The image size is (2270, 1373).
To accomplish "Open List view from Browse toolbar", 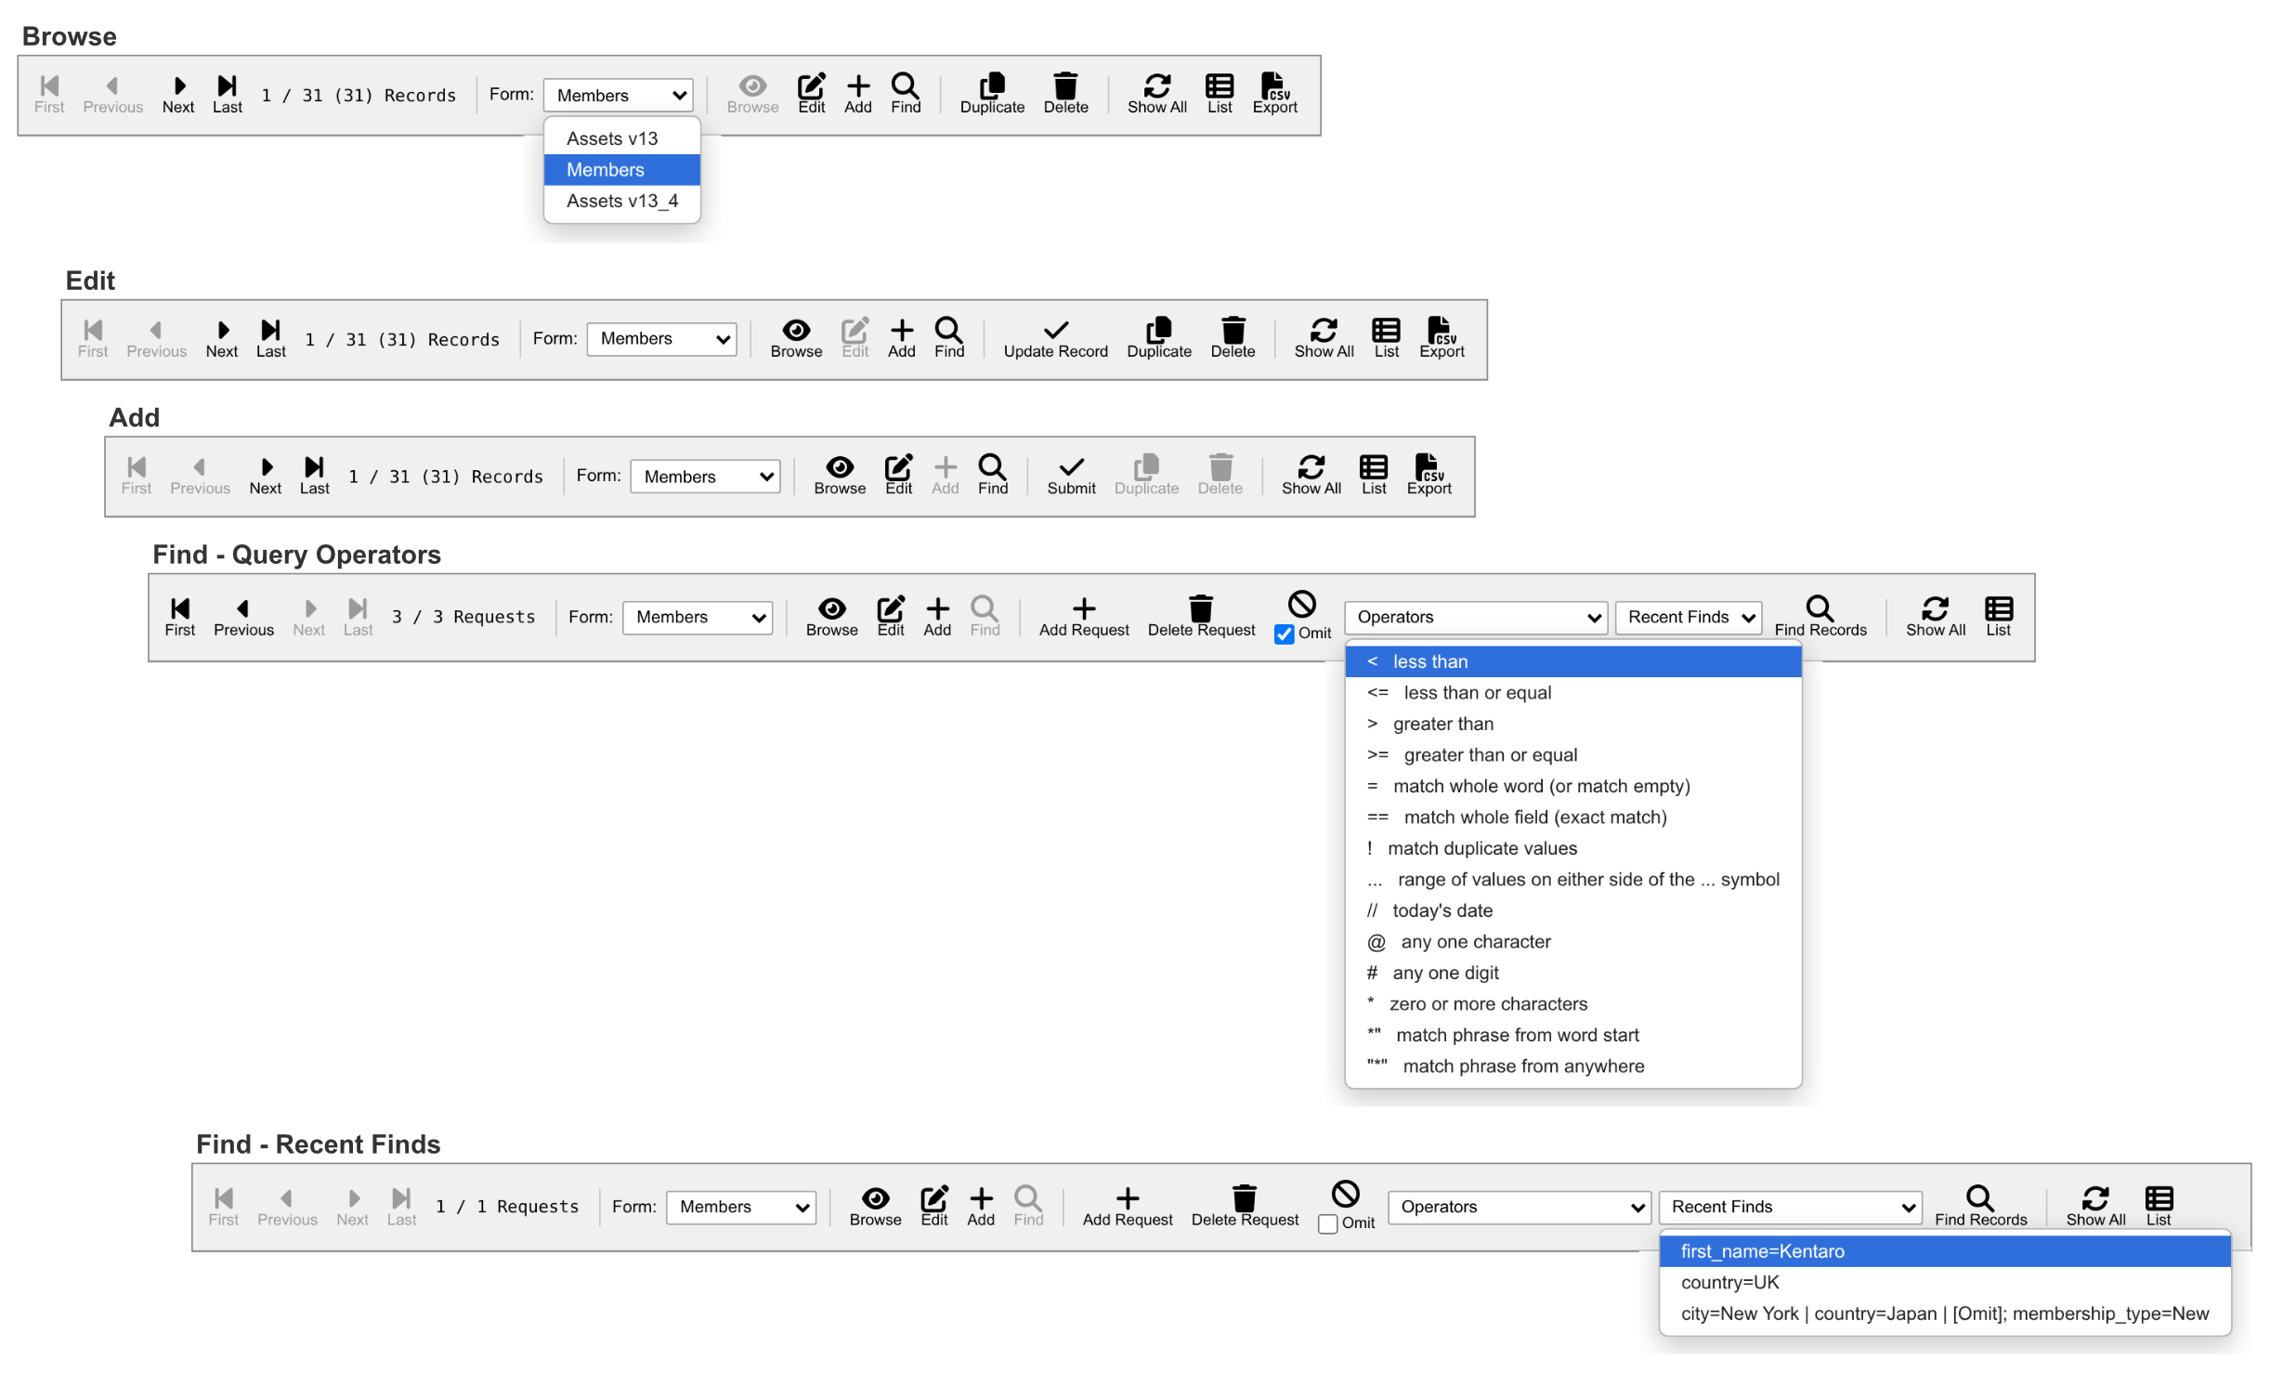I will 1220,95.
